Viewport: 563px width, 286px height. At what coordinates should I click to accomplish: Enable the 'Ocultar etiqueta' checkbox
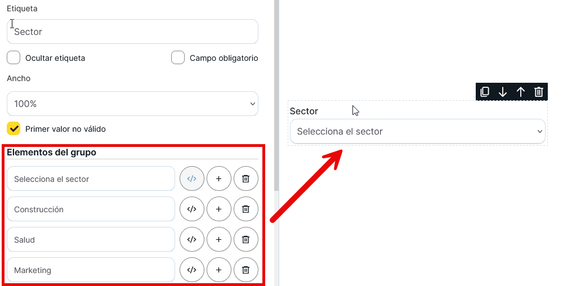pyautogui.click(x=14, y=57)
